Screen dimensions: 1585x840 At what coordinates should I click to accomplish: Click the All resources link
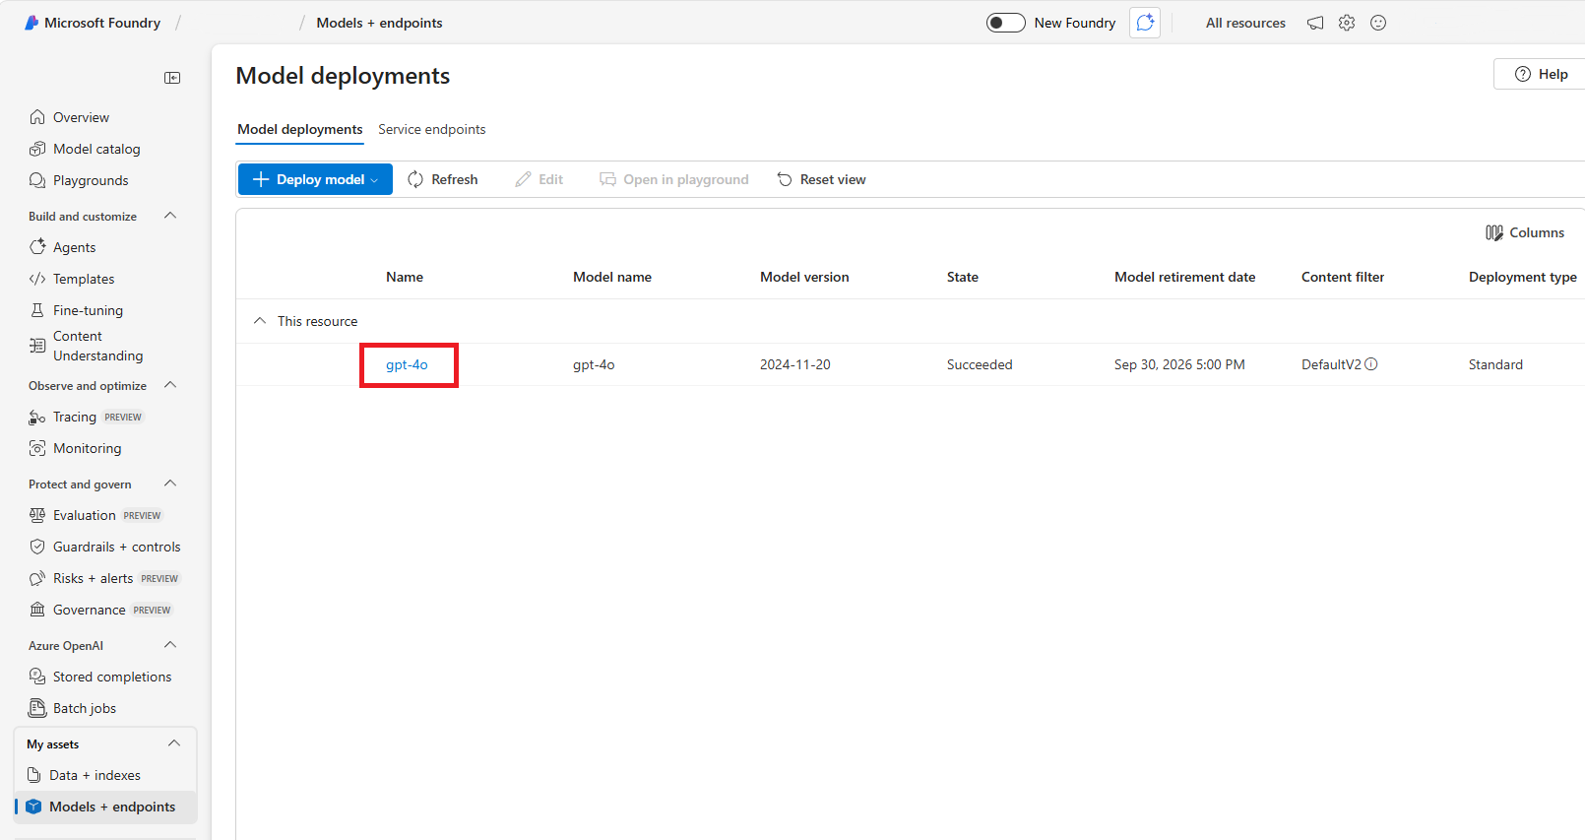1245,23
